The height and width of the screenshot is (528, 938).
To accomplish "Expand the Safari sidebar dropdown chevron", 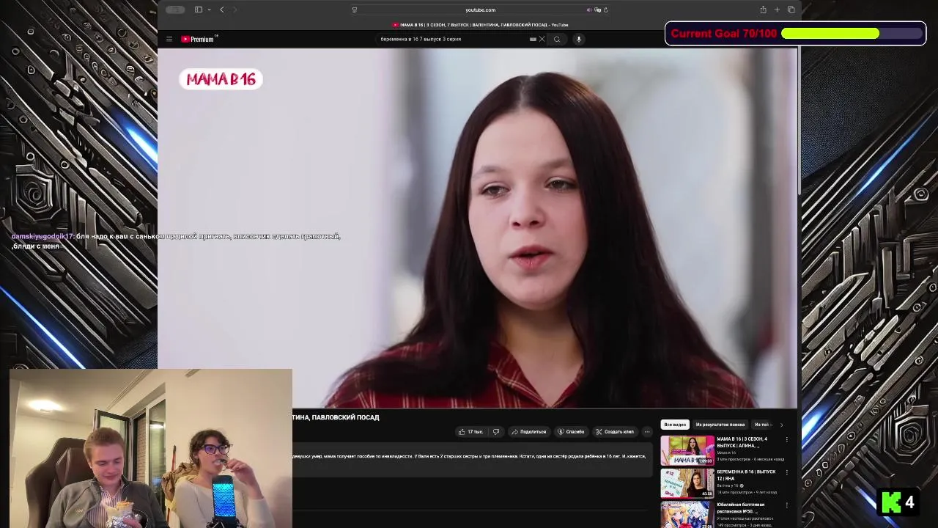I will (x=209, y=10).
